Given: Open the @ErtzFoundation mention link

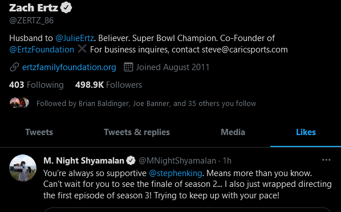Looking at the screenshot, I should coord(42,50).
